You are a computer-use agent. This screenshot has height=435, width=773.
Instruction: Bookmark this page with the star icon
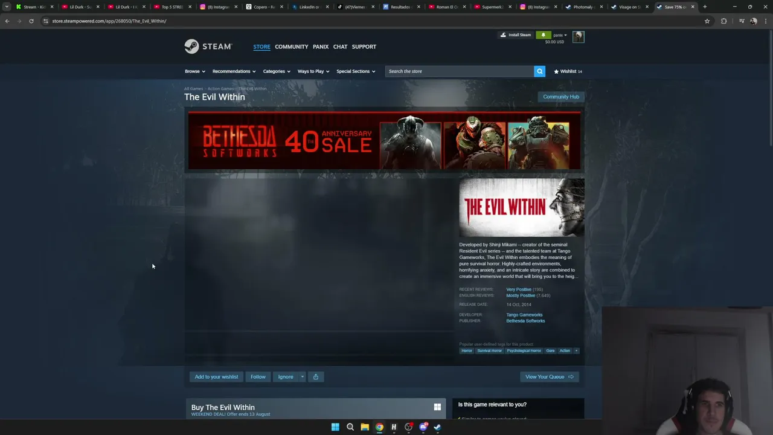point(707,21)
